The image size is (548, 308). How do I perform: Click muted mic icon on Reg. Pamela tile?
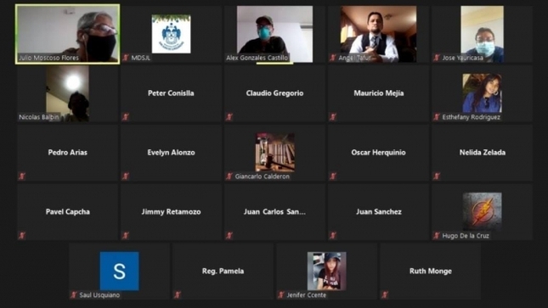coord(178,294)
